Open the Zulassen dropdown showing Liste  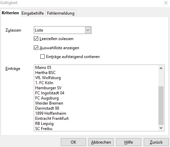click(x=62, y=30)
